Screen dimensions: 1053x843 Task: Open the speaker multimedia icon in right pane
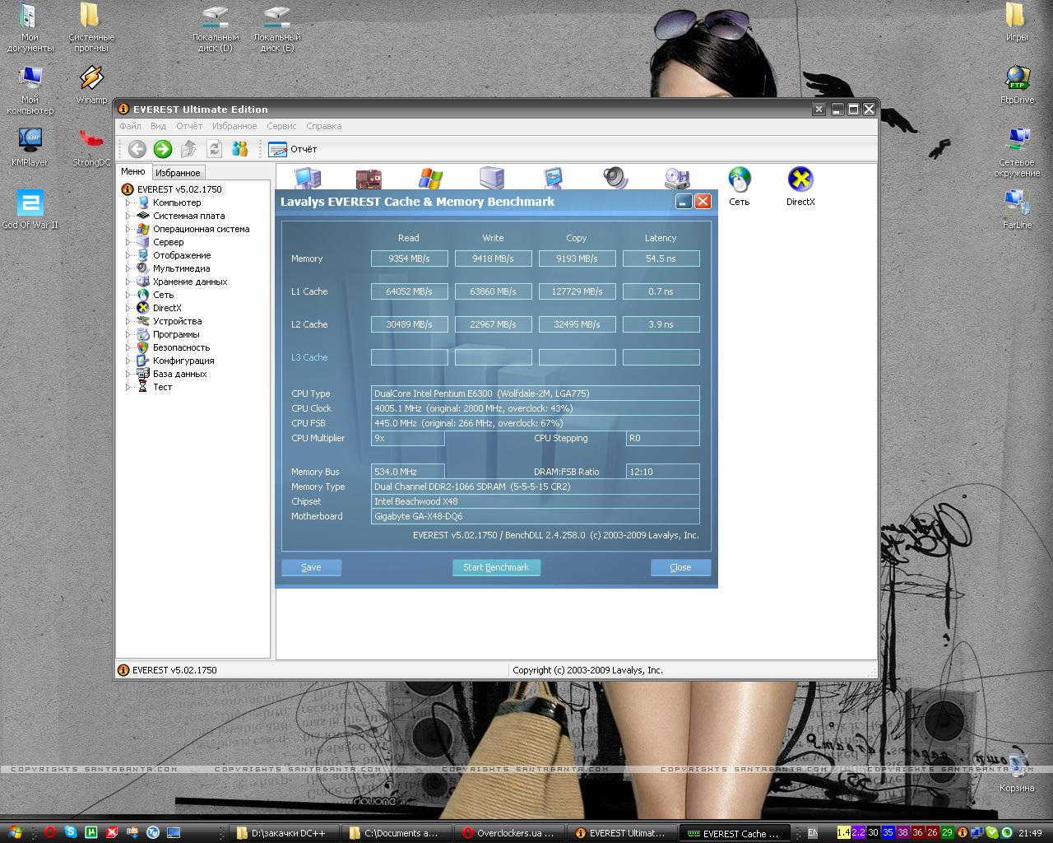(615, 179)
